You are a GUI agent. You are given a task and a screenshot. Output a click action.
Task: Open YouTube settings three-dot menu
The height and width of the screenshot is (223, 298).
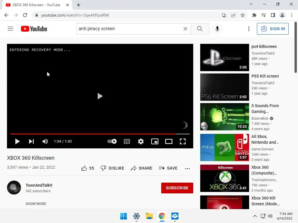[249, 29]
